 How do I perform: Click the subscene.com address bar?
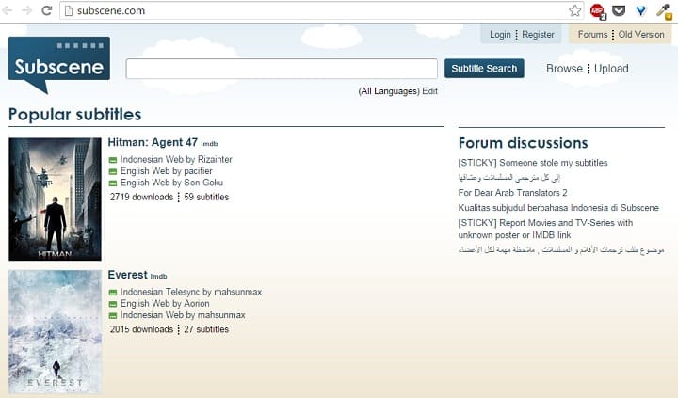pyautogui.click(x=321, y=10)
